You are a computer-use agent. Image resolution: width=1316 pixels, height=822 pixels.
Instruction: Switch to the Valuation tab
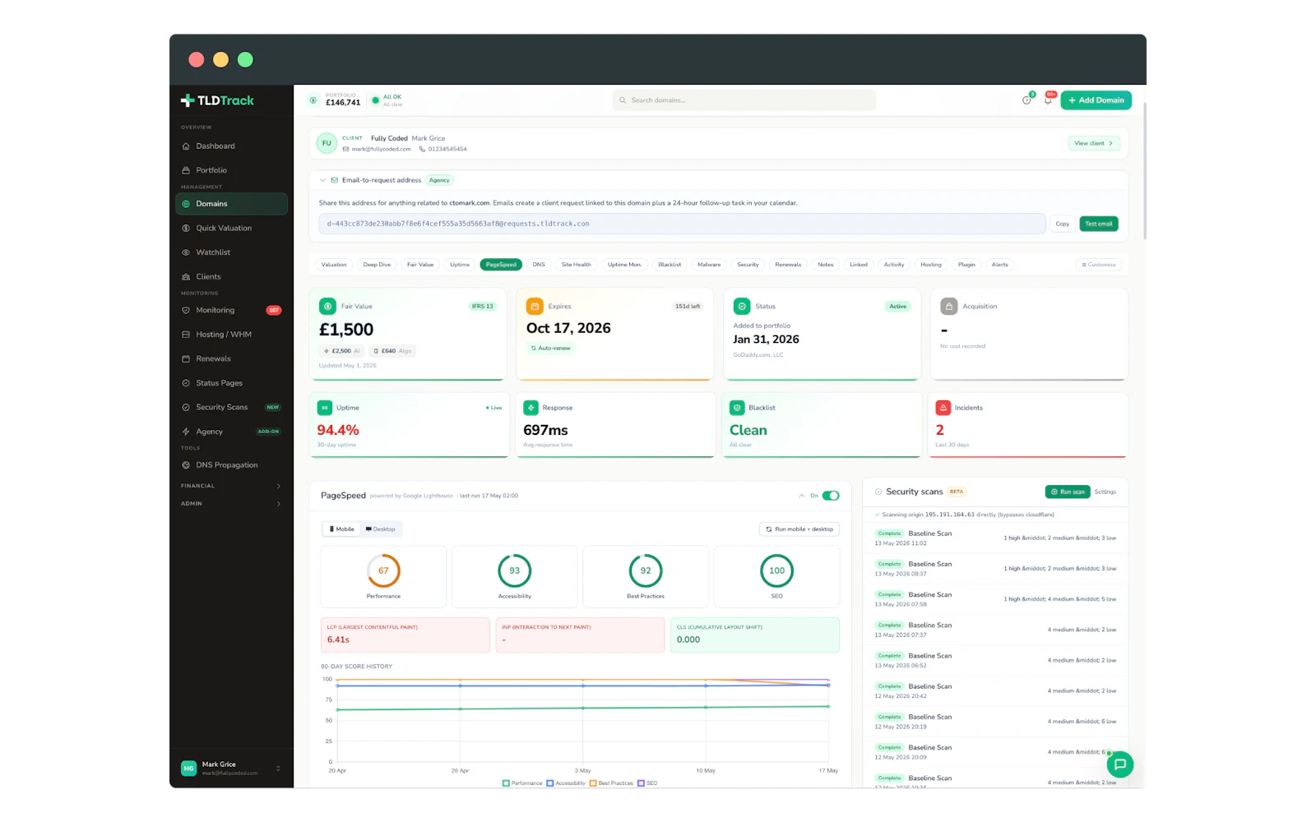pyautogui.click(x=334, y=265)
